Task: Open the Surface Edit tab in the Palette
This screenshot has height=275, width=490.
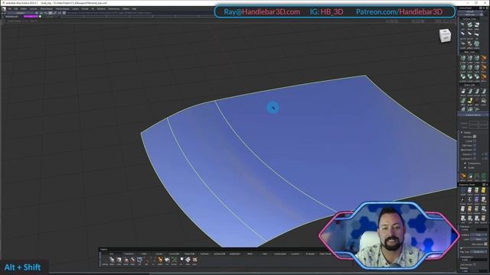Action: click(220, 254)
